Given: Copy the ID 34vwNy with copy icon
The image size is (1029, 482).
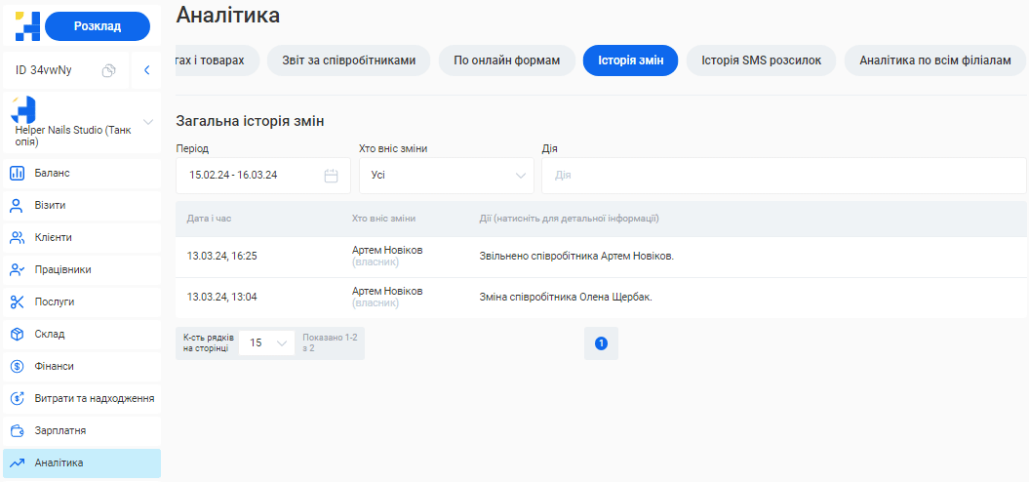Looking at the screenshot, I should coord(109,70).
